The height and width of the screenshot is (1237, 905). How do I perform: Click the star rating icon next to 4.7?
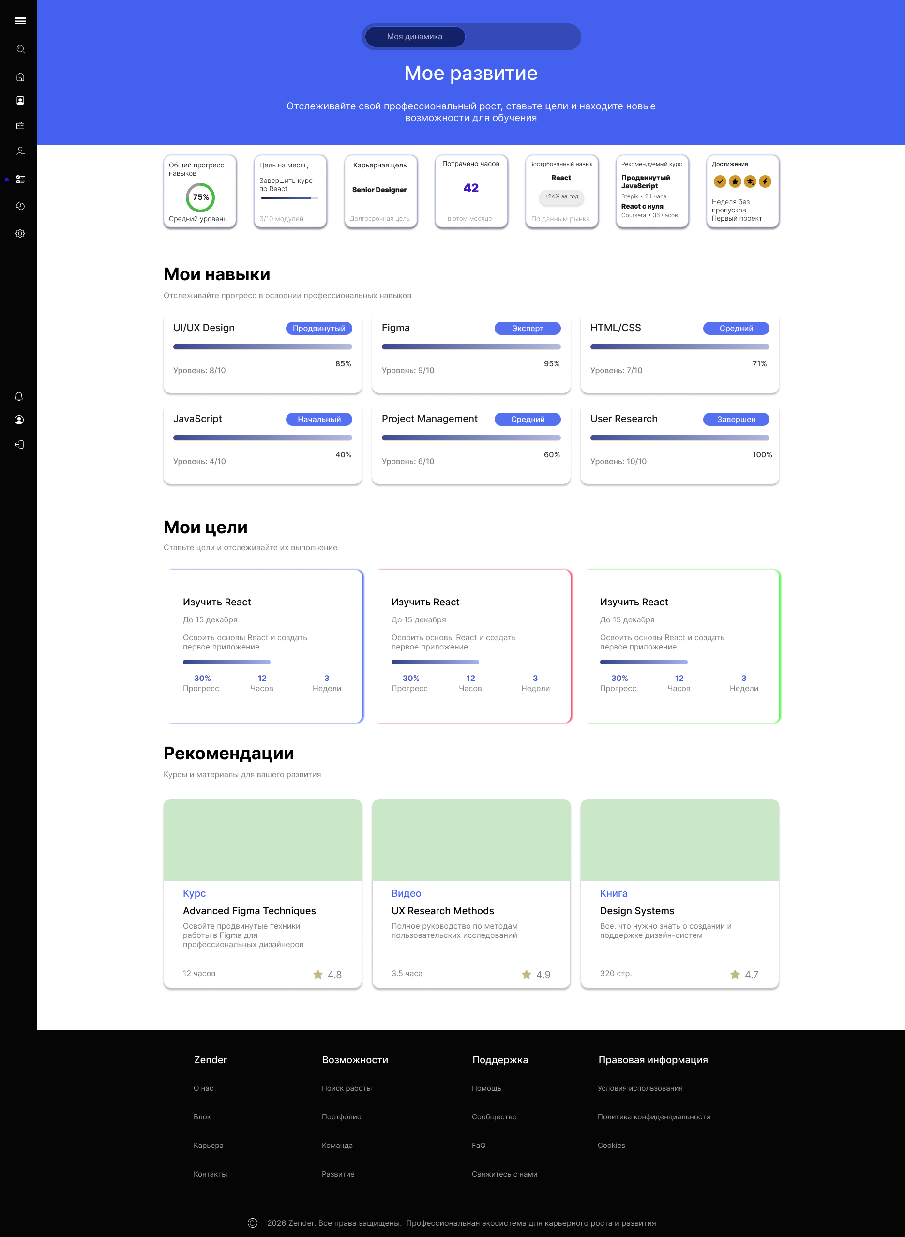(x=735, y=974)
